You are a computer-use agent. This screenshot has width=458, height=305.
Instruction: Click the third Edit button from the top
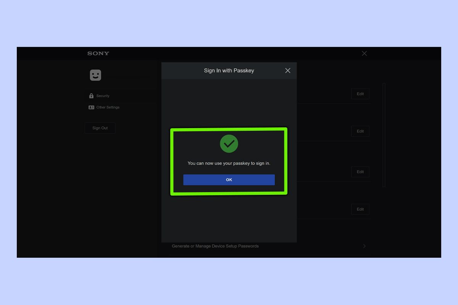(x=360, y=172)
